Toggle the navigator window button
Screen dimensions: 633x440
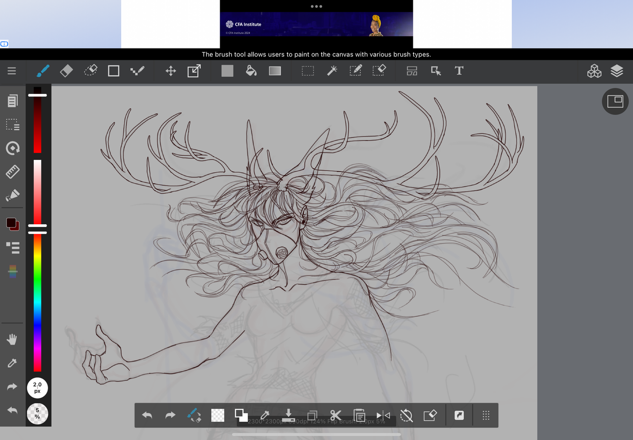coord(615,101)
